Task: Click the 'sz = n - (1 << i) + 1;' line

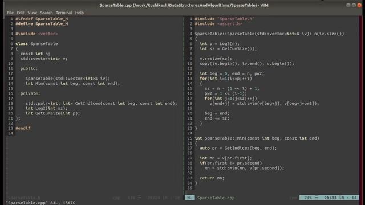Action: tap(232, 89)
